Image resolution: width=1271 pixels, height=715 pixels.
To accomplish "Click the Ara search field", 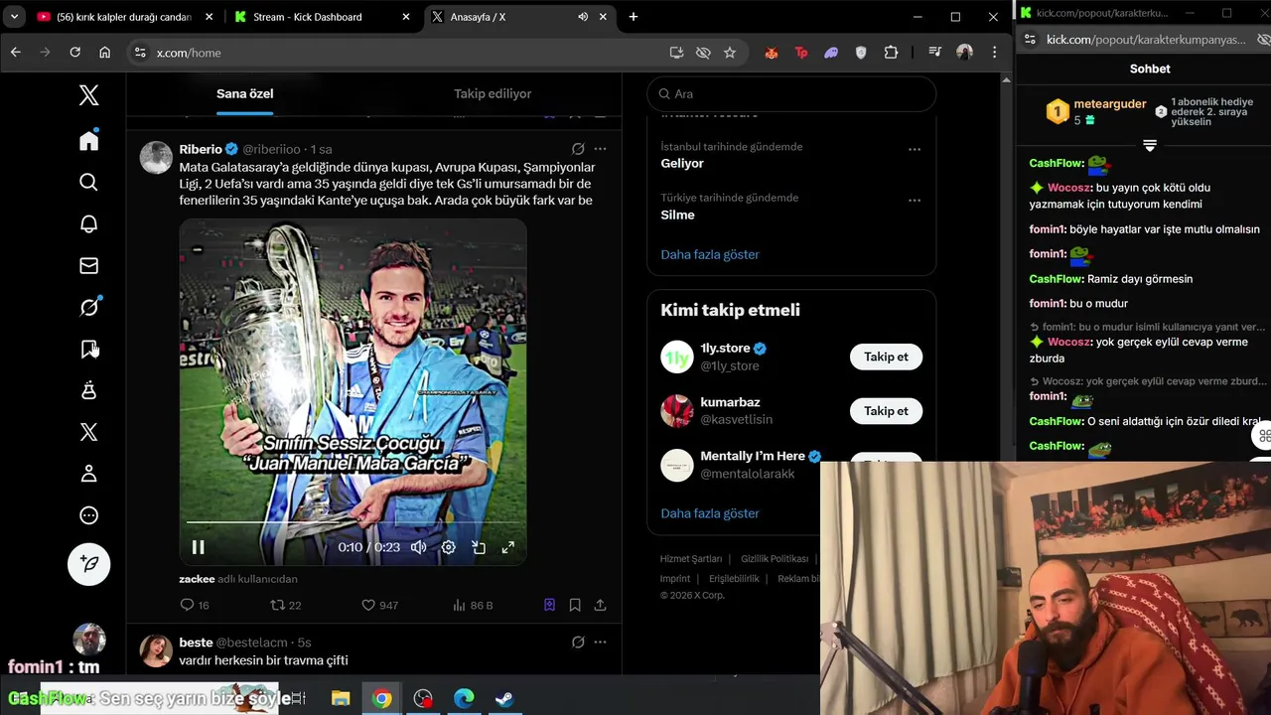I will (x=791, y=93).
